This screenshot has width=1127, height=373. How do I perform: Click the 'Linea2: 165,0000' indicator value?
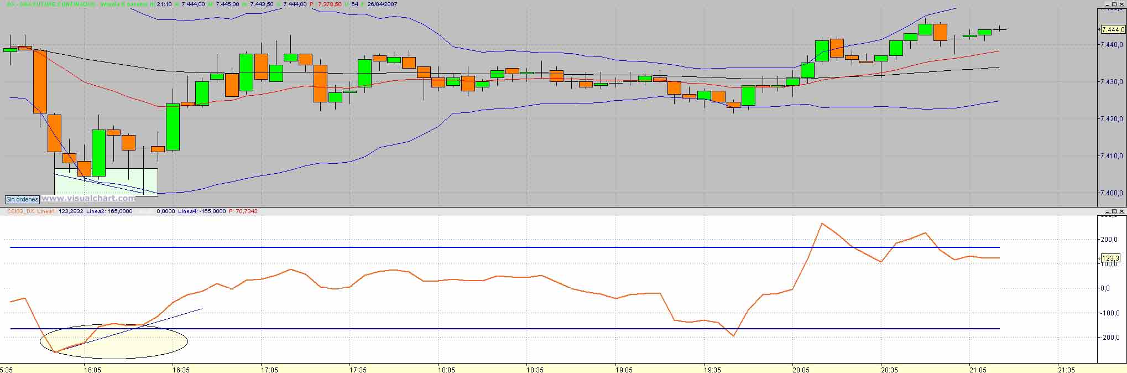pos(109,211)
